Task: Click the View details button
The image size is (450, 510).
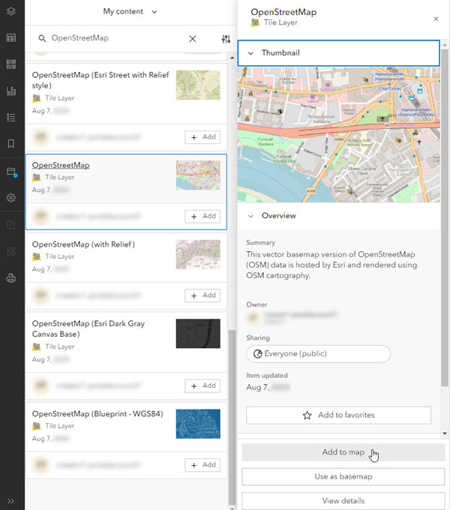Action: 343,501
